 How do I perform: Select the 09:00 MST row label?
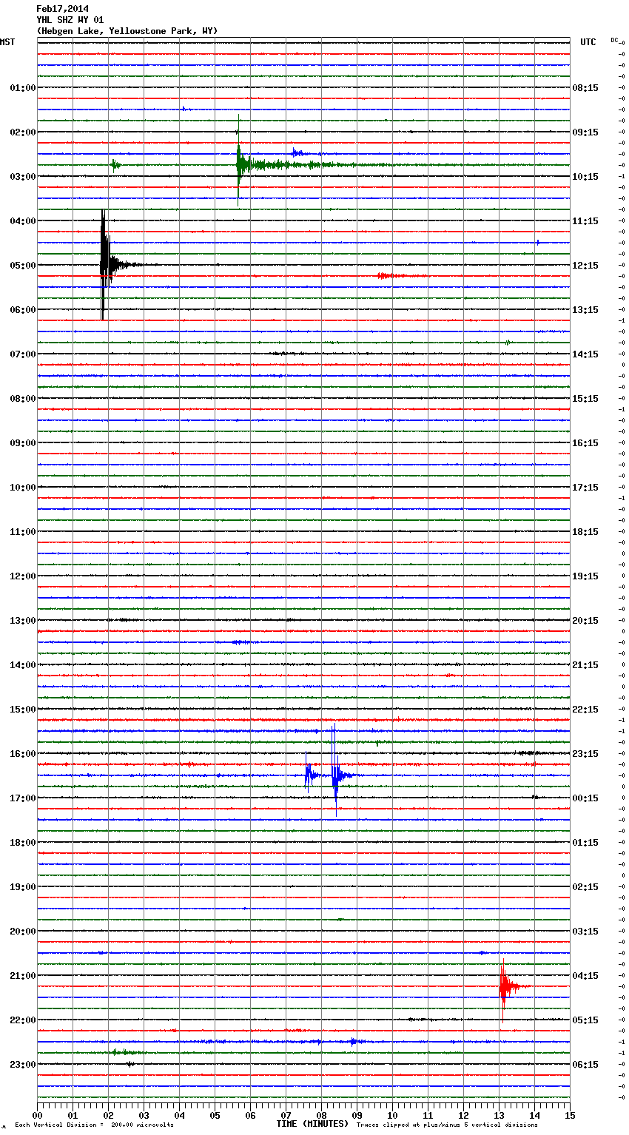[23, 443]
